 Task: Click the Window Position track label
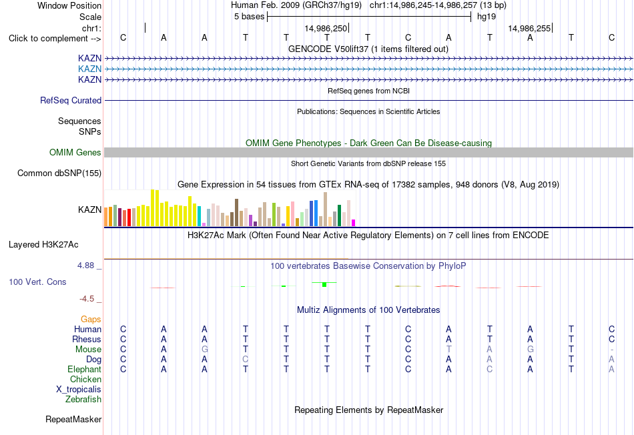click(x=69, y=5)
